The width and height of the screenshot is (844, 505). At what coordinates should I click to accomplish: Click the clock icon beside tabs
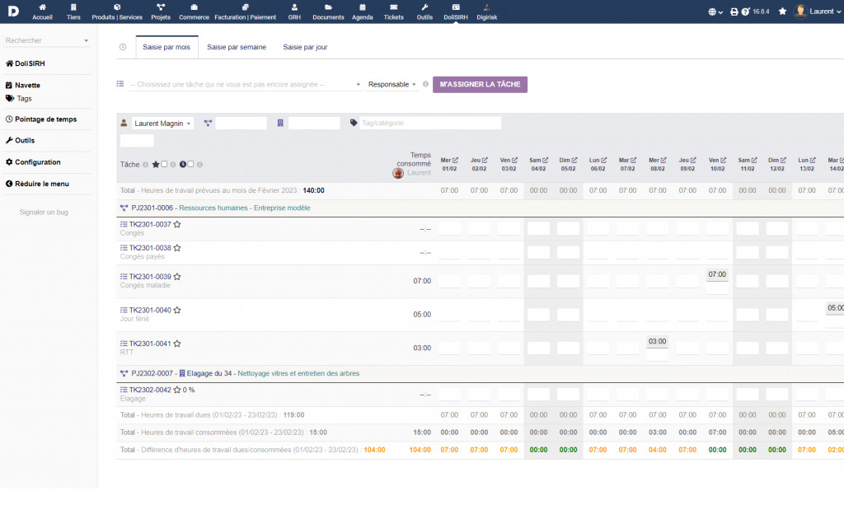point(123,47)
